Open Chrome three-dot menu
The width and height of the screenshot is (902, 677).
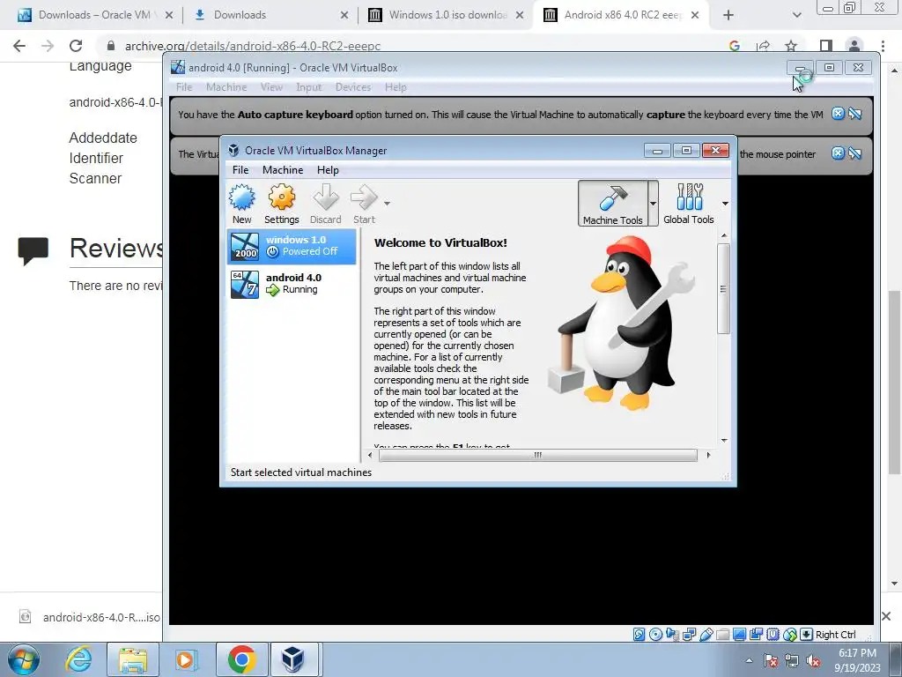(883, 46)
